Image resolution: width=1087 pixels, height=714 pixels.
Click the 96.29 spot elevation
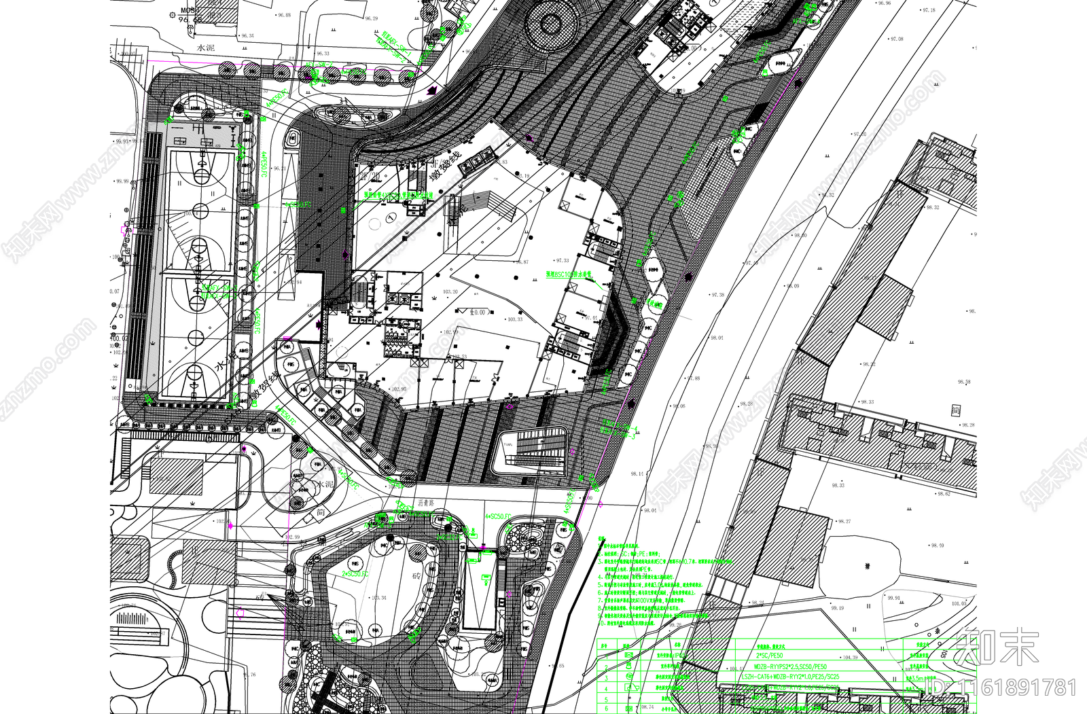click(x=372, y=18)
